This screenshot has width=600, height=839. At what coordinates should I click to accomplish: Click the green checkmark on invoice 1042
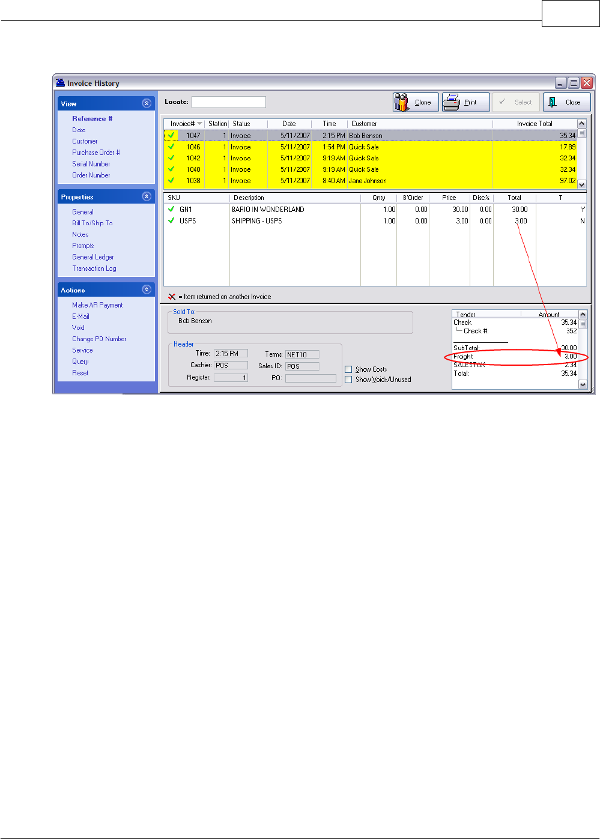171,158
